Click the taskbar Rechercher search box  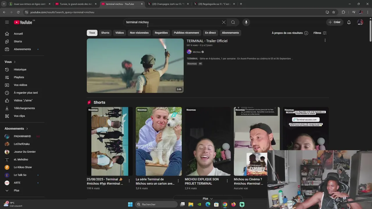click(157, 204)
